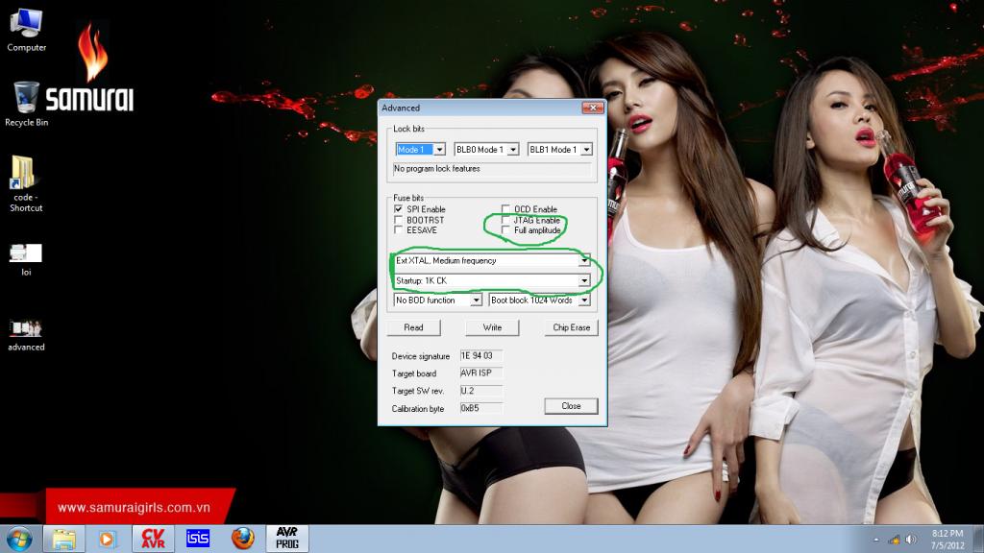Viewport: 984px width, 553px height.
Task: Click the Show desktop strip on taskbar
Action: (x=978, y=540)
